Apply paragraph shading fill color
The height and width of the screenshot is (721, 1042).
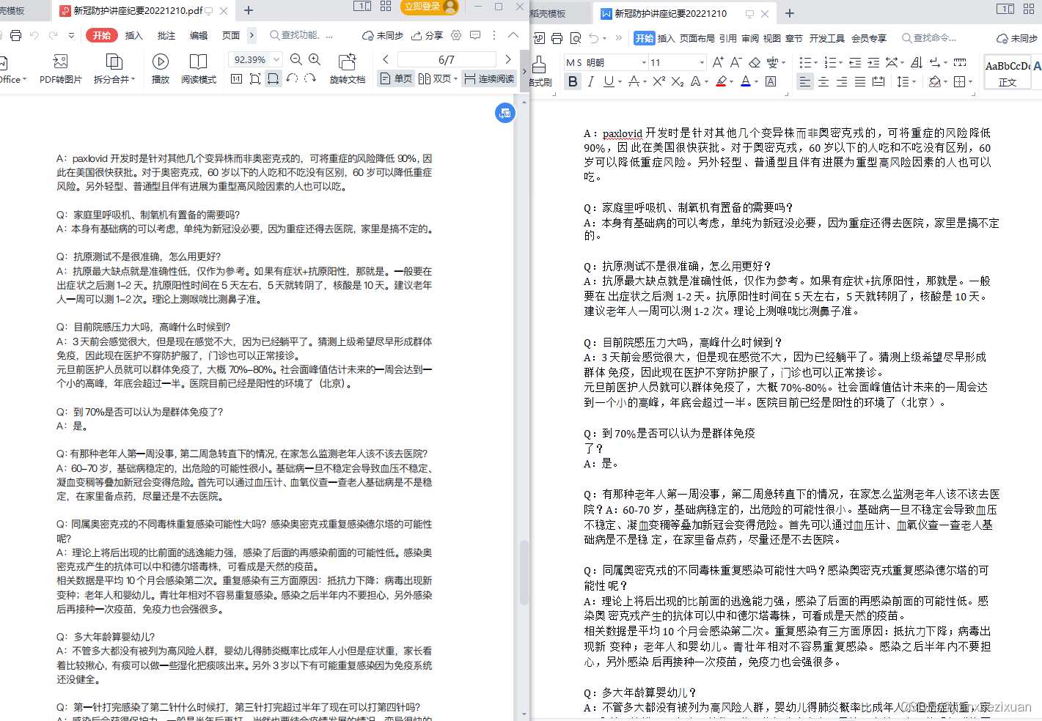[x=934, y=81]
